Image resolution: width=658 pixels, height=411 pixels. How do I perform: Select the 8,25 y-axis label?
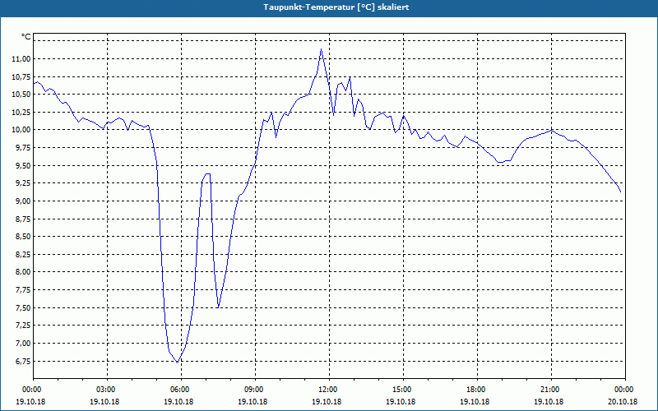[x=23, y=255]
